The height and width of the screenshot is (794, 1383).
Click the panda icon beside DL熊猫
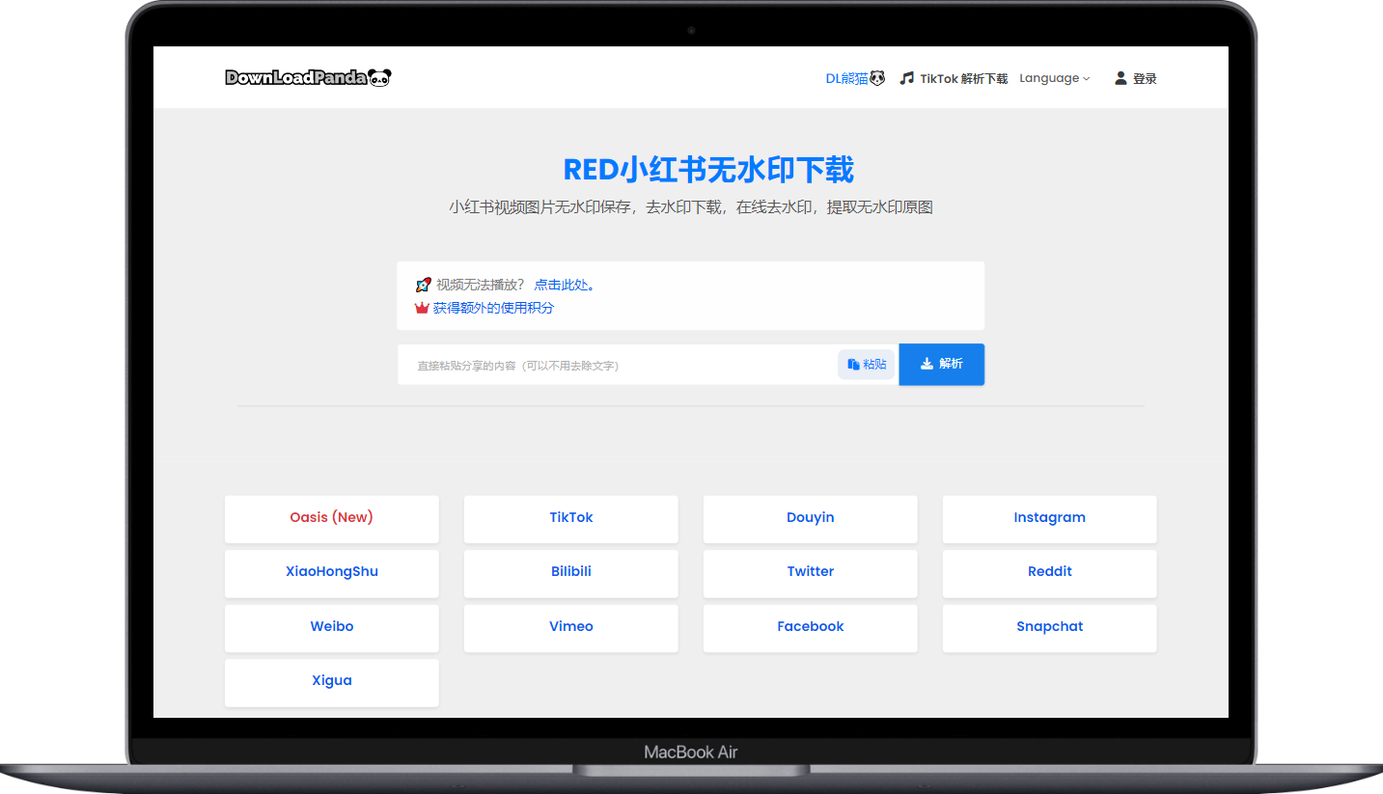tap(877, 78)
